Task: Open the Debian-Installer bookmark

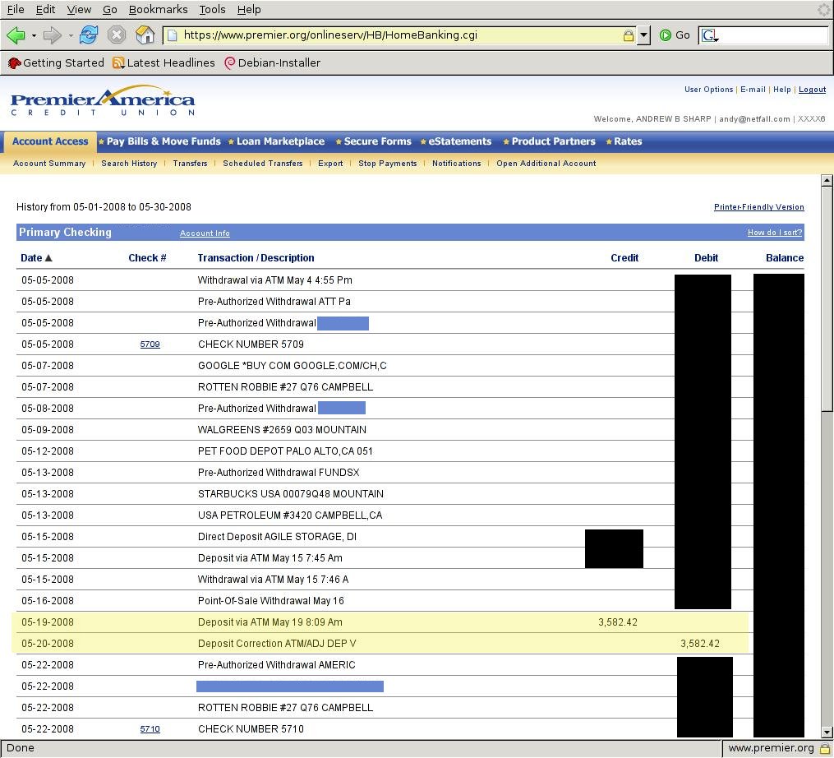Action: (x=272, y=62)
